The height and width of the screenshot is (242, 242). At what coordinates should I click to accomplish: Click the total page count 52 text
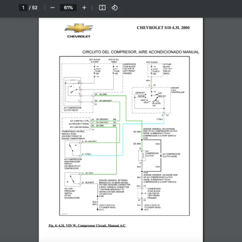tap(35, 8)
